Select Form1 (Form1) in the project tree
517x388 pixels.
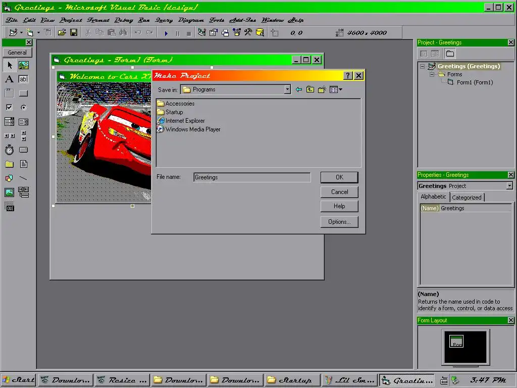[x=475, y=82]
